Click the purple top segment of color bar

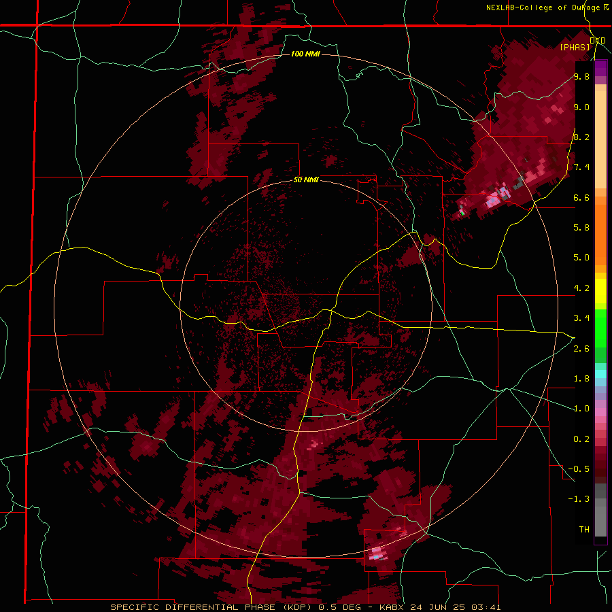pos(600,68)
